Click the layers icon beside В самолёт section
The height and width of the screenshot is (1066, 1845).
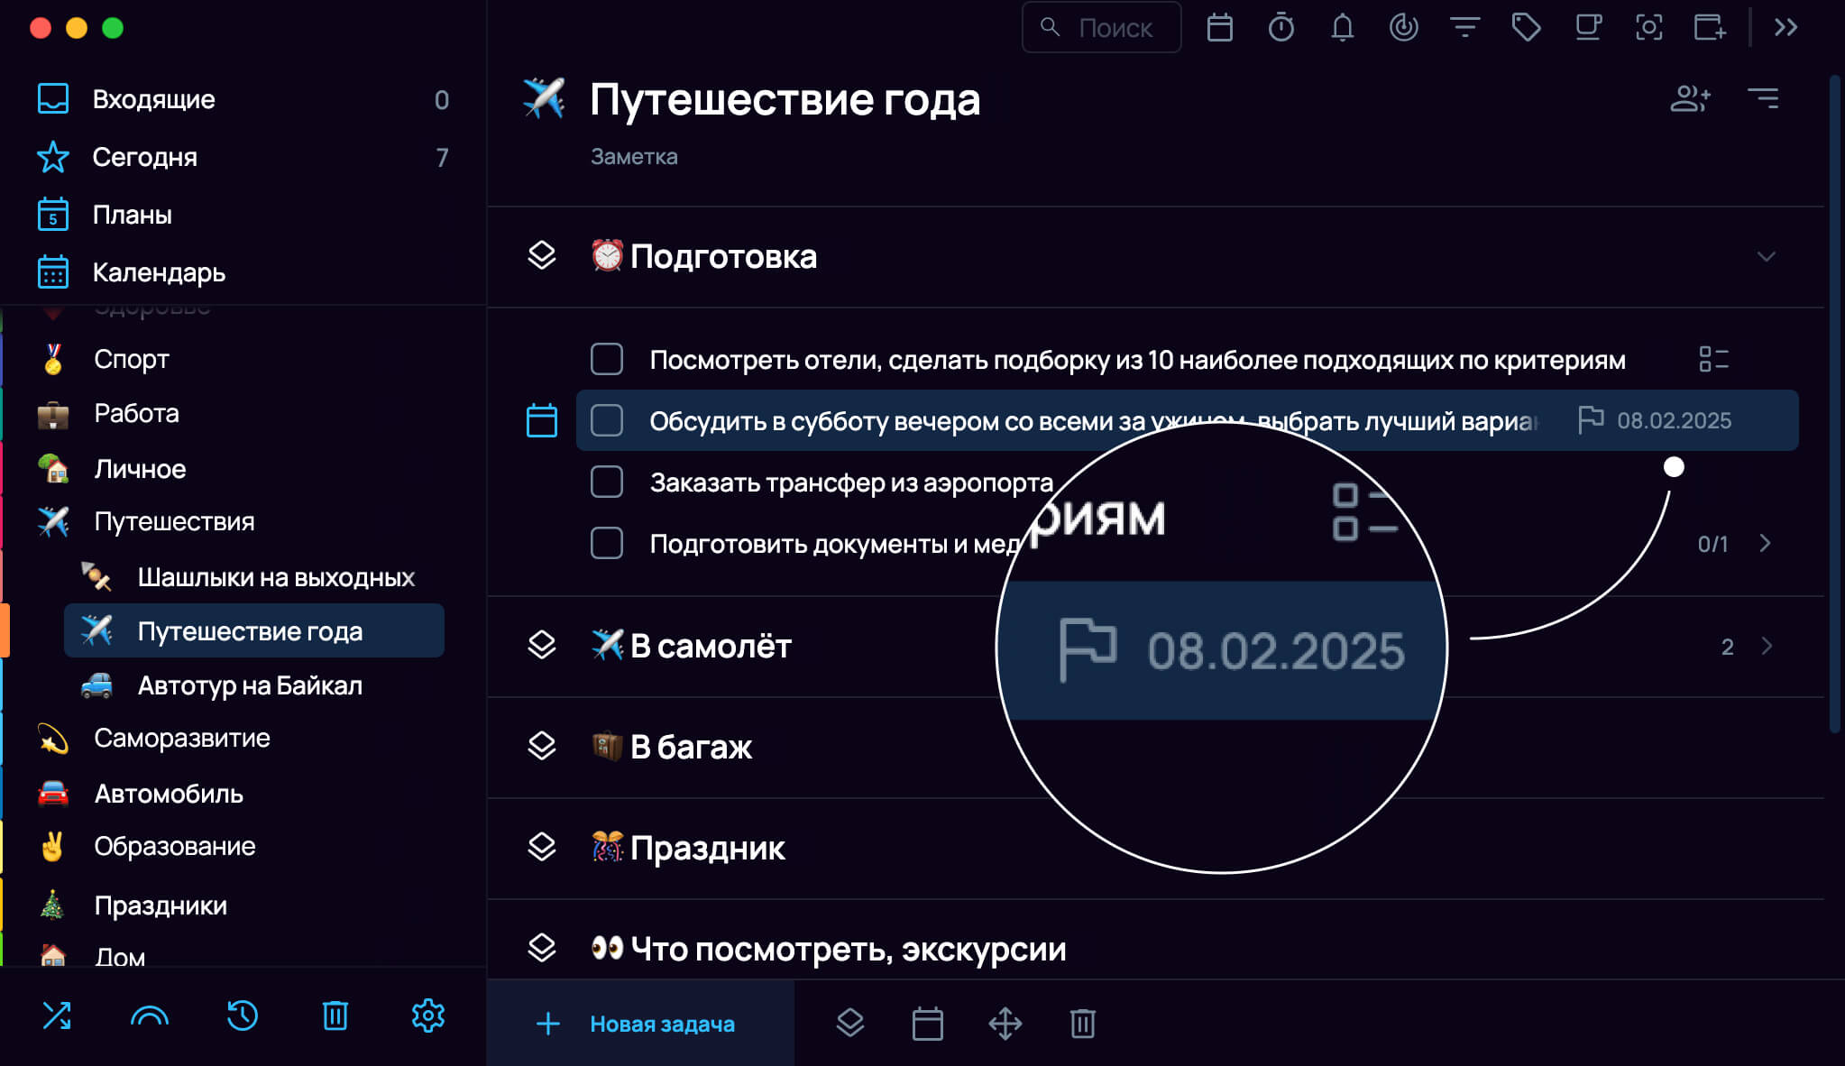[x=542, y=646]
